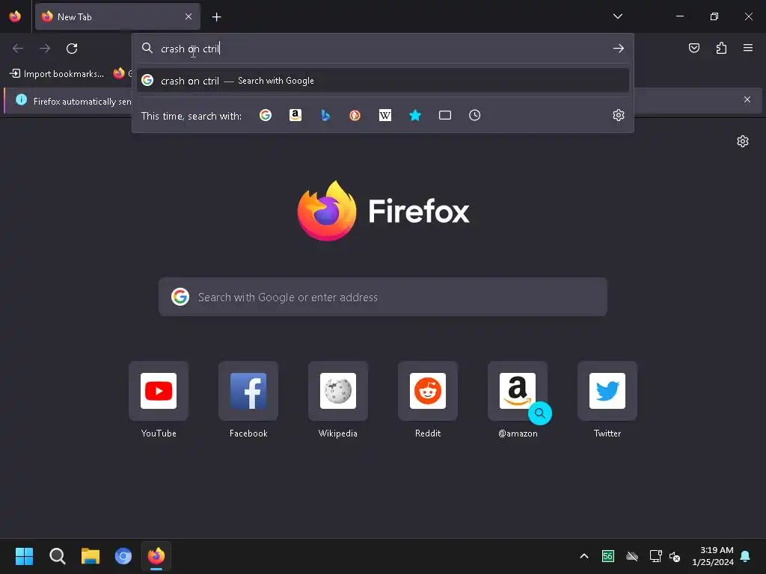The width and height of the screenshot is (766, 574).
Task: Open File Explorer from the taskbar
Action: click(x=91, y=556)
